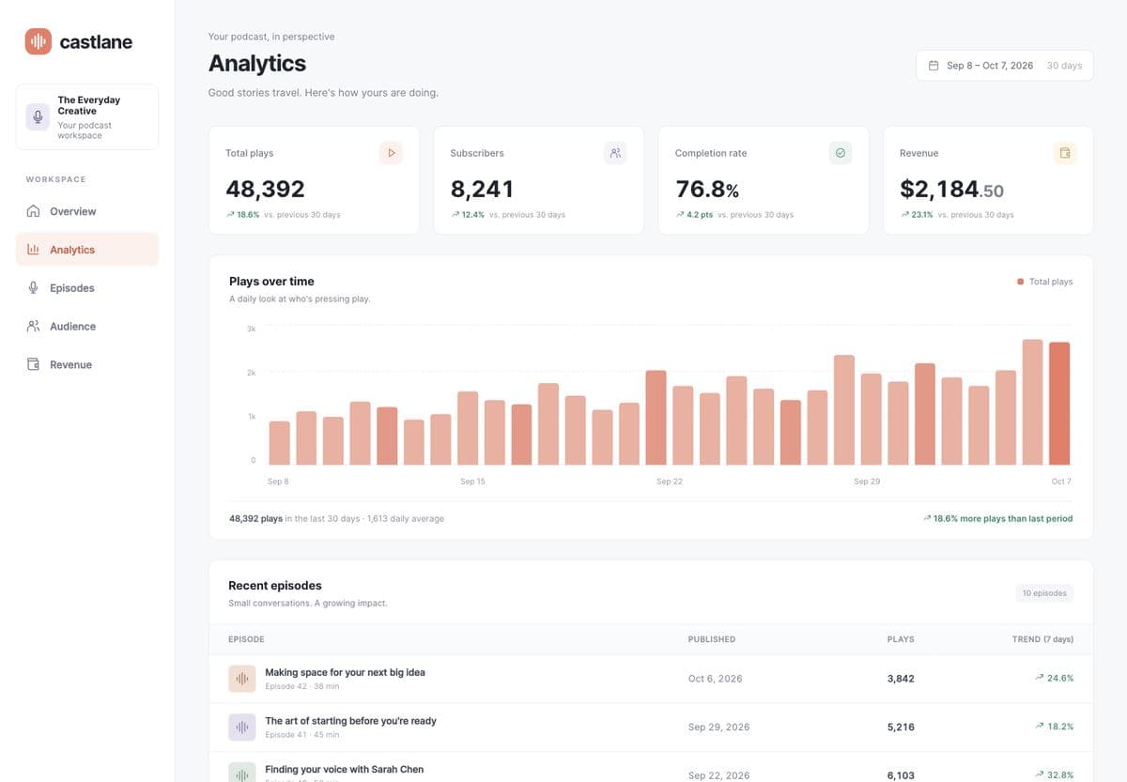Click the microphone icon in workspace card

point(38,117)
